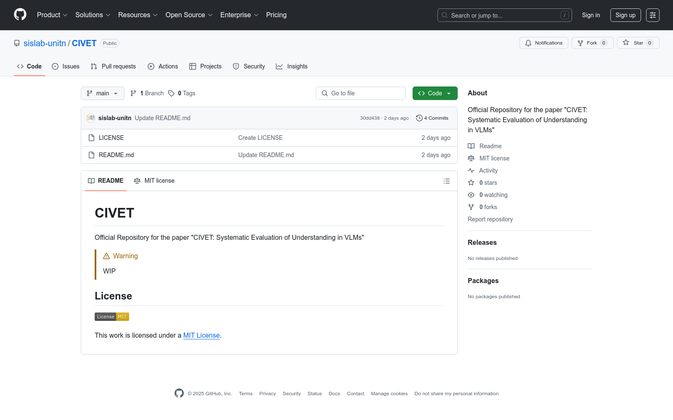Open the Create LICENSE commit message
The width and height of the screenshot is (673, 420).
click(x=260, y=138)
